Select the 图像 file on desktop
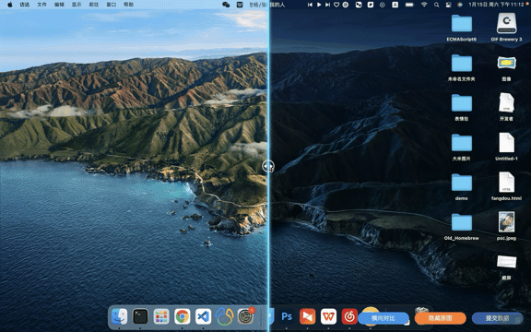Image resolution: width=531 pixels, height=332 pixels. coord(506,63)
